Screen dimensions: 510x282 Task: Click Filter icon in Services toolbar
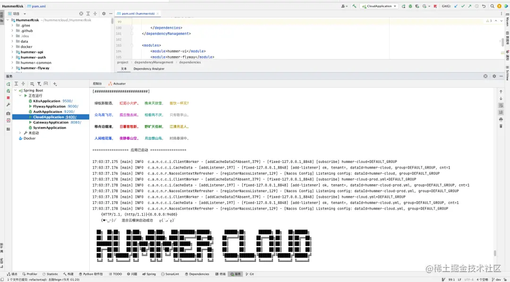39,84
